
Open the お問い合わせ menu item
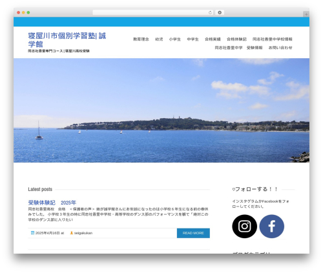(280, 48)
